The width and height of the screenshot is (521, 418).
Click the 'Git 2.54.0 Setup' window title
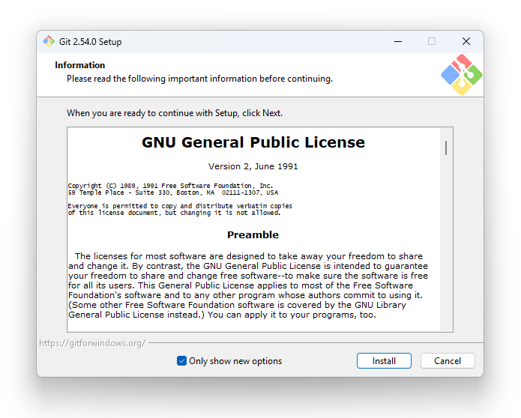pos(91,42)
